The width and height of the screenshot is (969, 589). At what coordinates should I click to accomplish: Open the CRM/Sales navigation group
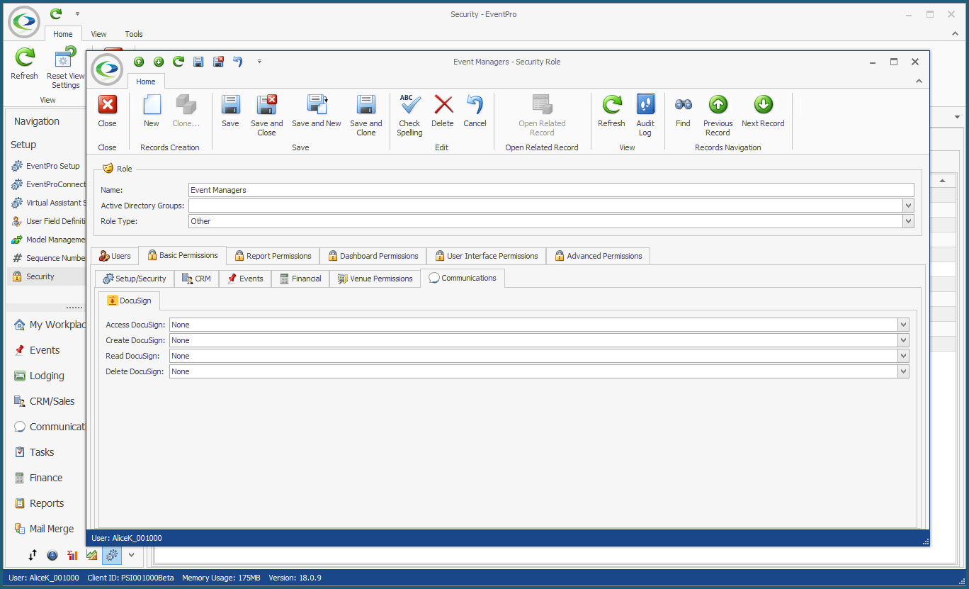[46, 401]
